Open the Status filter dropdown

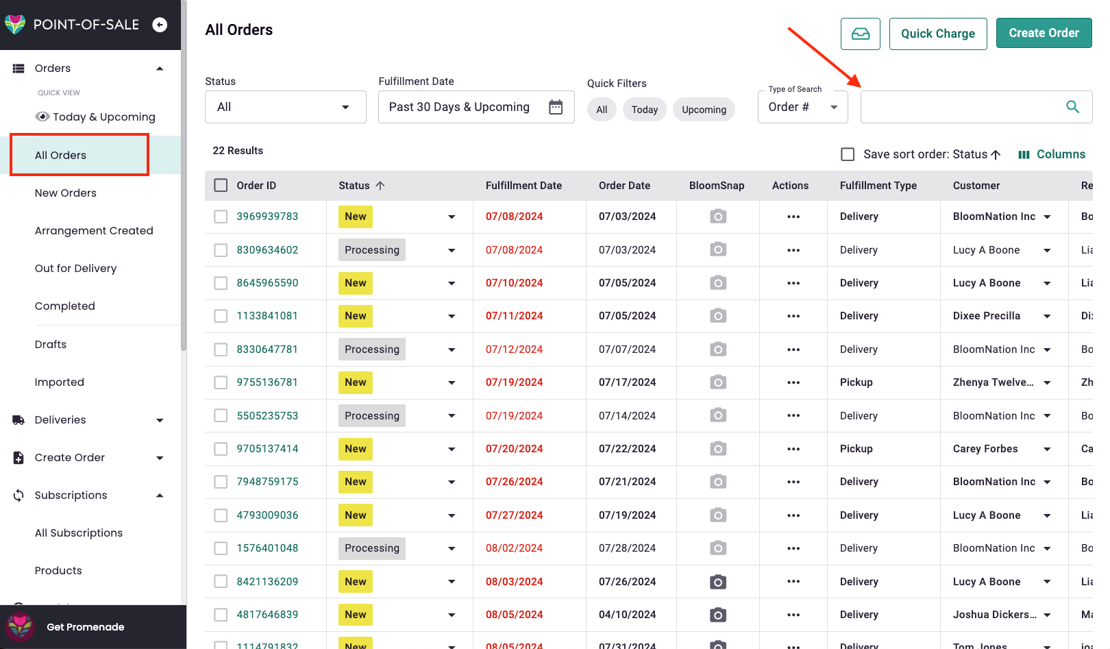[x=286, y=107]
